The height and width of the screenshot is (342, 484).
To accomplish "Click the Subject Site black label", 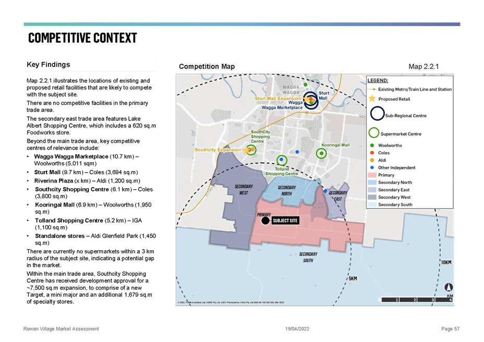I will click(285, 221).
